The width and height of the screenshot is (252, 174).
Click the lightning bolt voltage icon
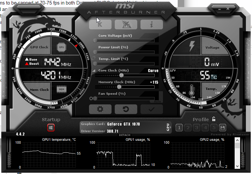(192, 46)
